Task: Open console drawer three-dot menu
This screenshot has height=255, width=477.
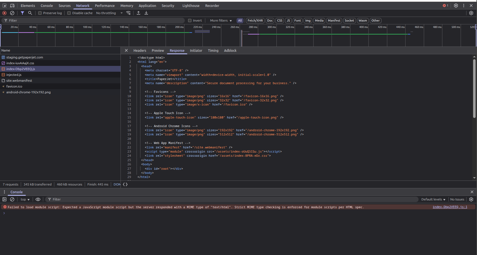Action: (4, 192)
